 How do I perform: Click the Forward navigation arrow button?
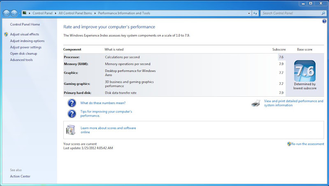tap(14, 13)
